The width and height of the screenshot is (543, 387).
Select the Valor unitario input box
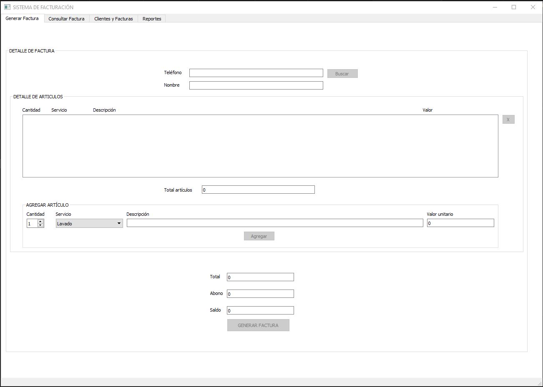[460, 223]
